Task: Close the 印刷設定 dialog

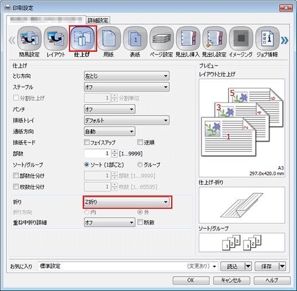Action: coord(286,8)
